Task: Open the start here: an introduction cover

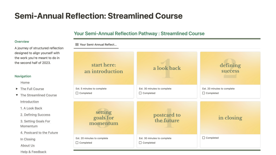Action: pyautogui.click(x=104, y=68)
